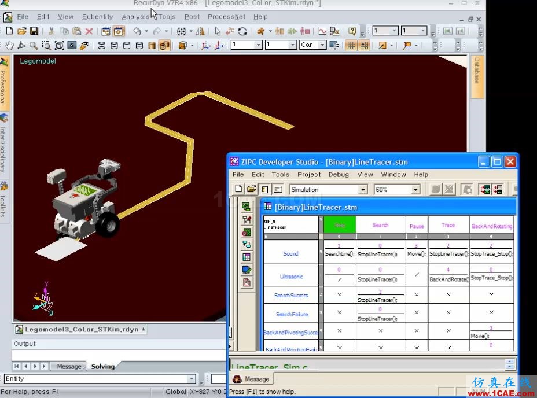Create a new RecurDyn model
This screenshot has width=537, height=398.
click(x=10, y=31)
